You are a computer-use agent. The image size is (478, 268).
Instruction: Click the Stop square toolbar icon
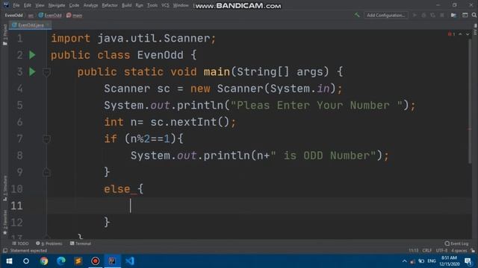click(x=442, y=15)
